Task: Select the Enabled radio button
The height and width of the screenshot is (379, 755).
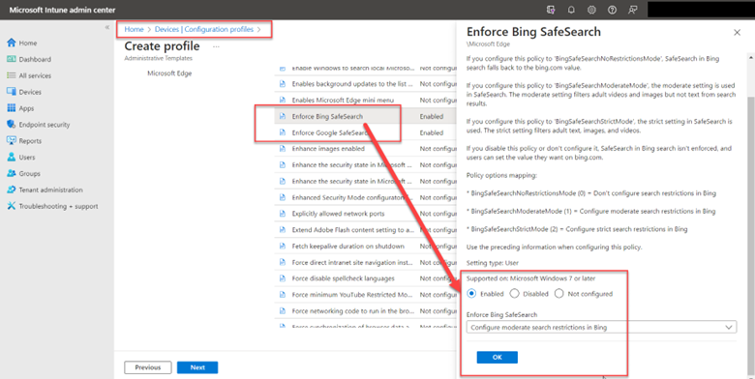Action: (x=471, y=293)
